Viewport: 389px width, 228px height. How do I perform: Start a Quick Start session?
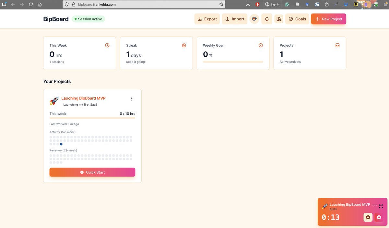(92, 172)
